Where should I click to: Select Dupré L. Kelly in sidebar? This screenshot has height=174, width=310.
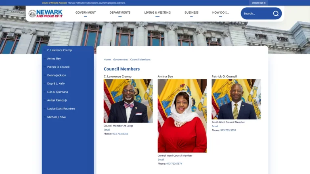[56, 83]
